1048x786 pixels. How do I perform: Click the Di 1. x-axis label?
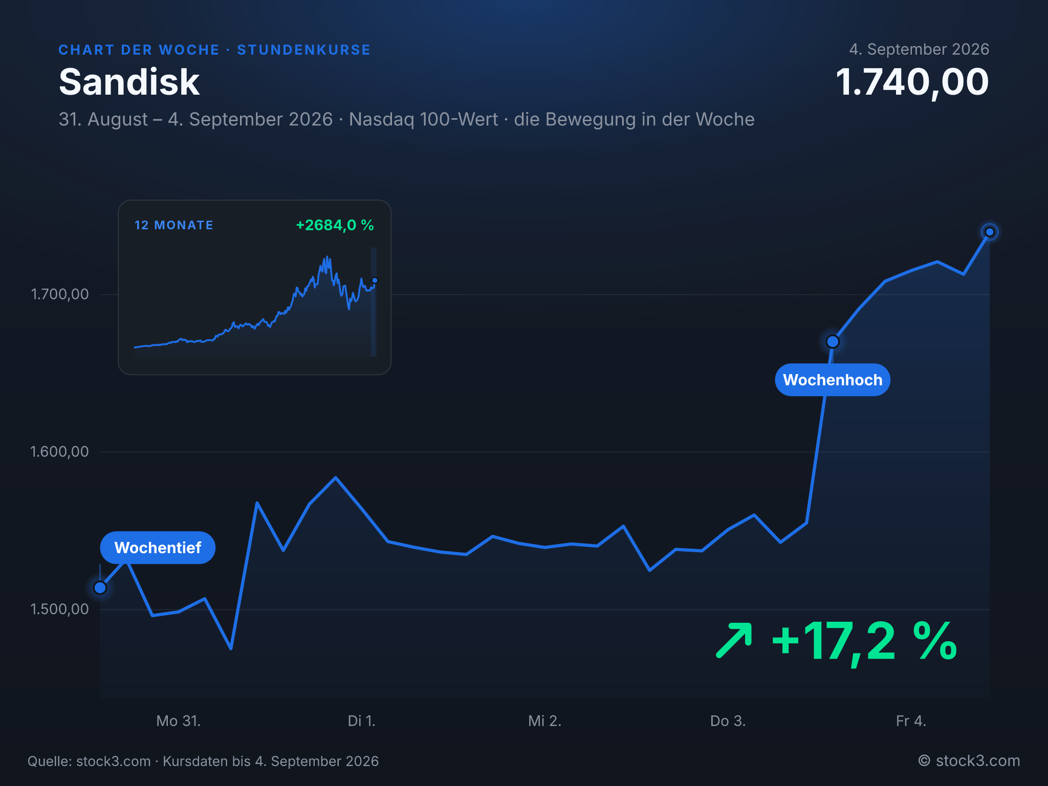point(362,721)
